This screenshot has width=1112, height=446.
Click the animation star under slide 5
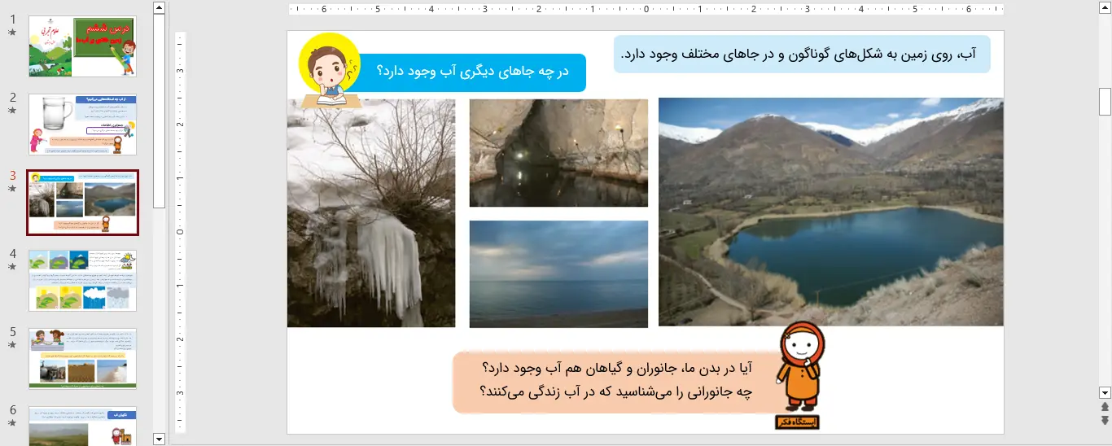(x=12, y=345)
